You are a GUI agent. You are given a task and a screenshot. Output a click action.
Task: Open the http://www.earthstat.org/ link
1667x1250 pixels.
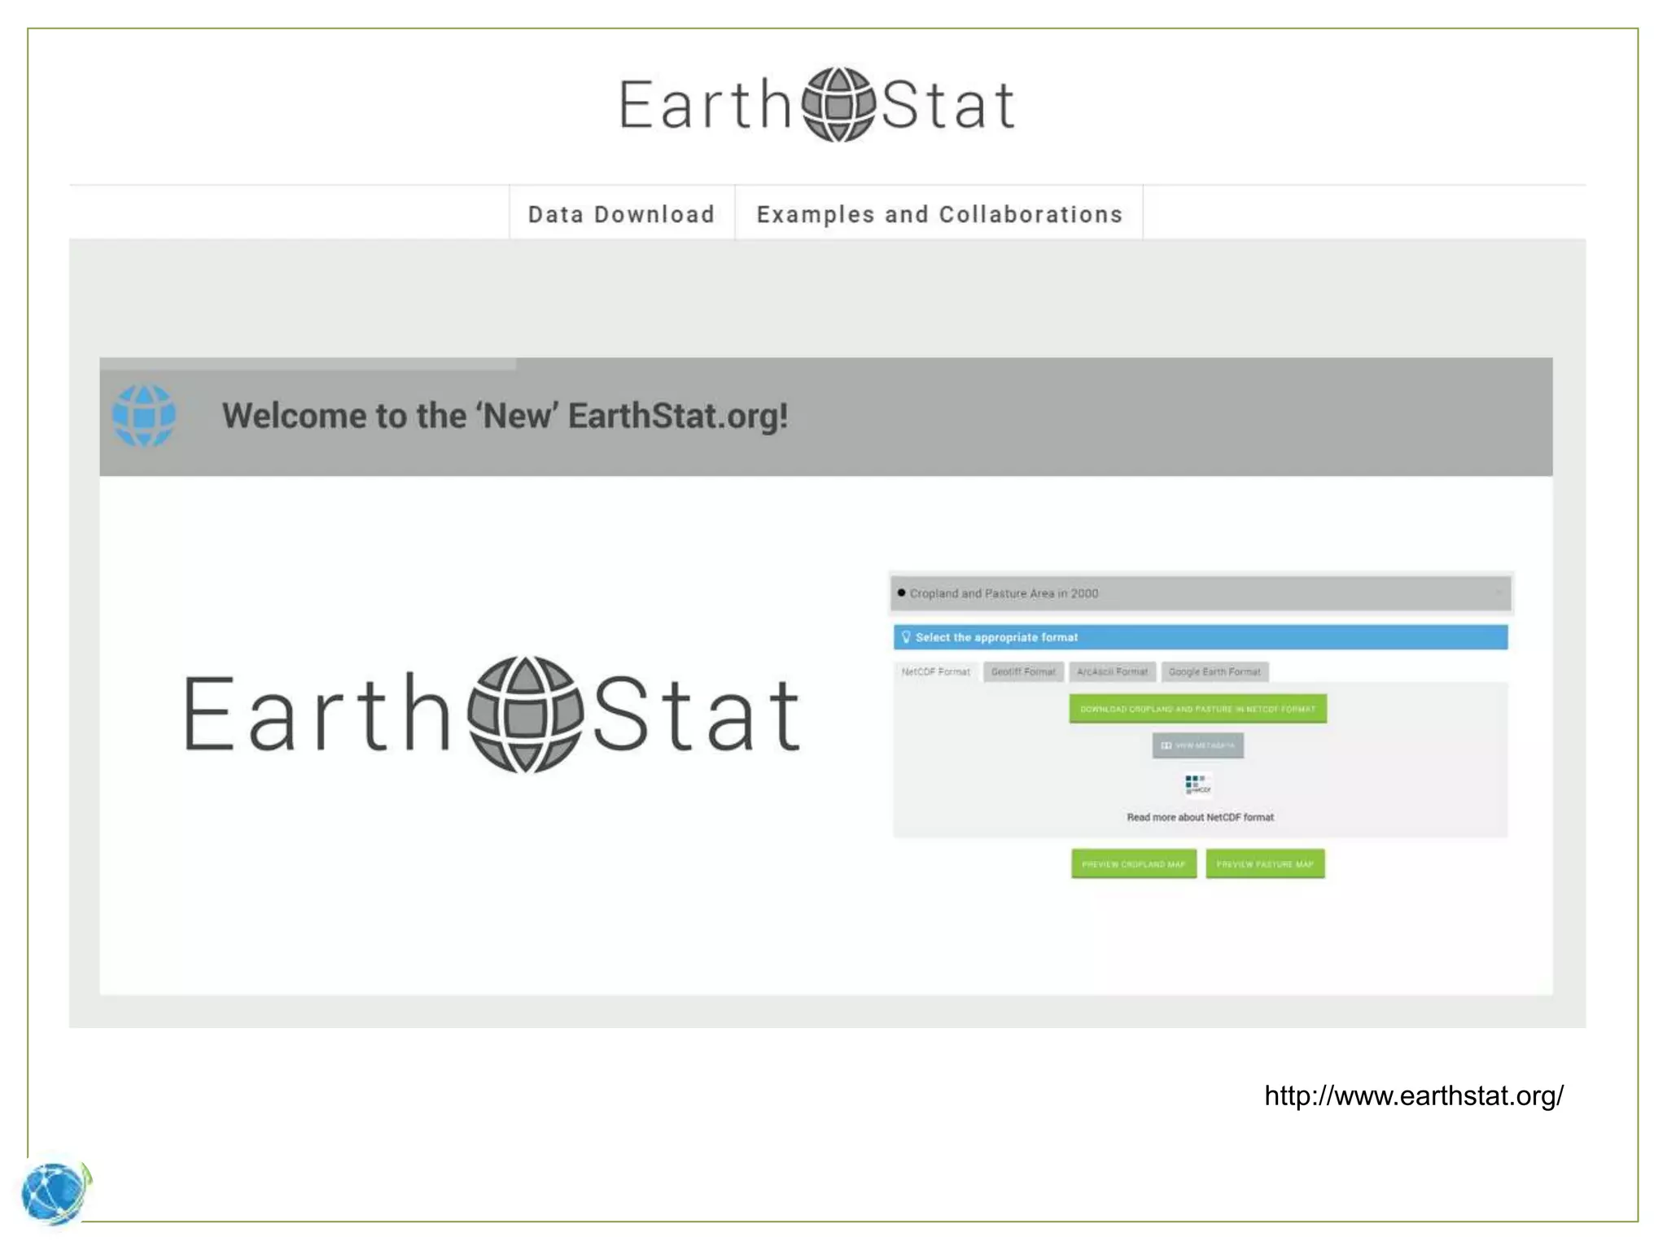1414,1095
